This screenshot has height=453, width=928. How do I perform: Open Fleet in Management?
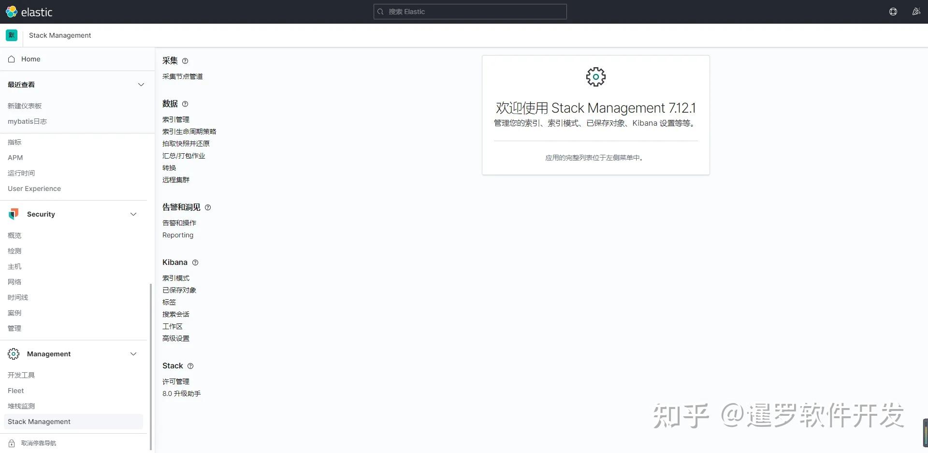pyautogui.click(x=16, y=391)
